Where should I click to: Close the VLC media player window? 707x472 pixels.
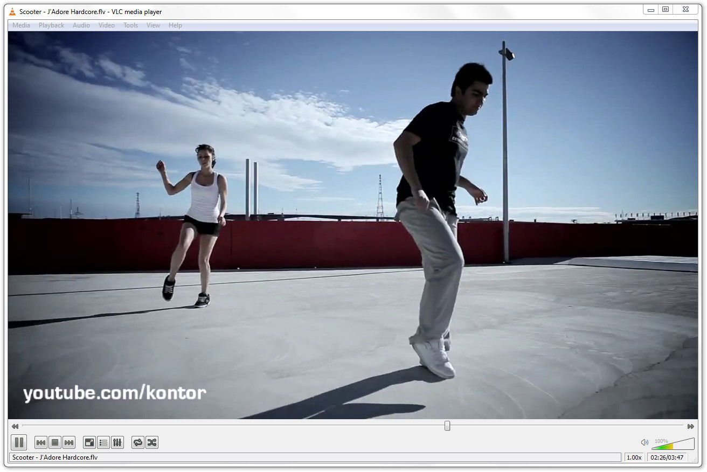tap(685, 9)
